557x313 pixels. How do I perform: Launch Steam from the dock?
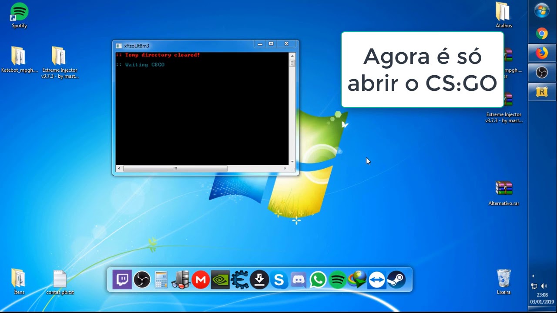[x=396, y=280]
